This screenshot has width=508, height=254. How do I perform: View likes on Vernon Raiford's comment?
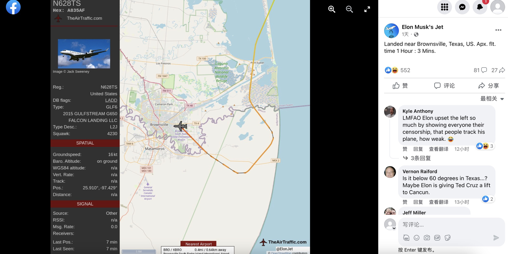[488, 199]
